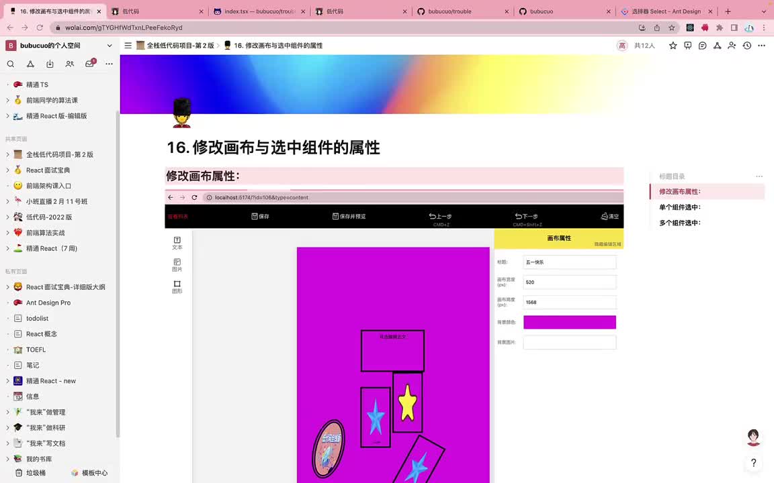Open the sidebar more options ellipsis

click(x=109, y=64)
